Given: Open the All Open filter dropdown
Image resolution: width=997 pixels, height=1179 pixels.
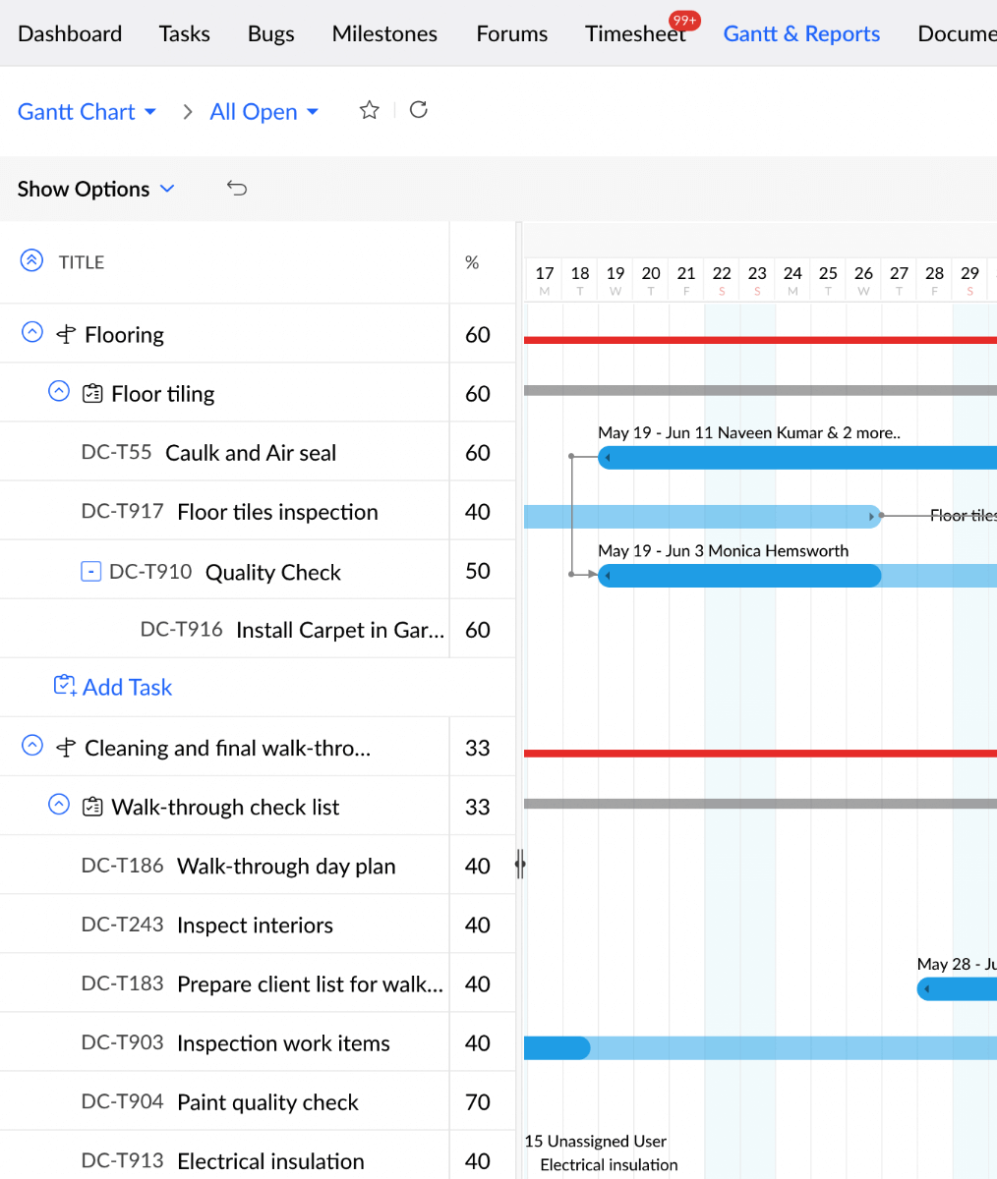Looking at the screenshot, I should tap(263, 111).
